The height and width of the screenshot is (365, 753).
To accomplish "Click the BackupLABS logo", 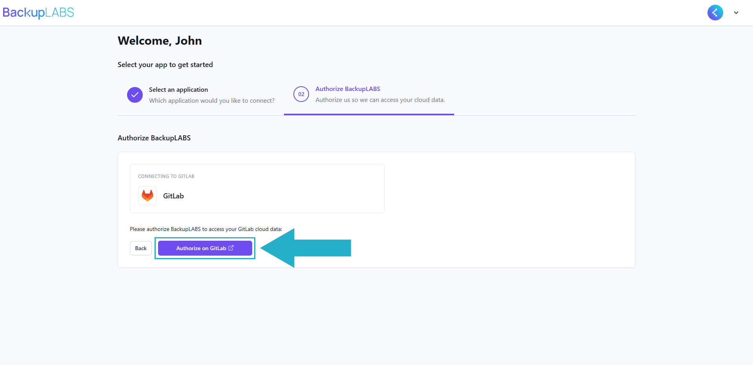I will [x=38, y=13].
